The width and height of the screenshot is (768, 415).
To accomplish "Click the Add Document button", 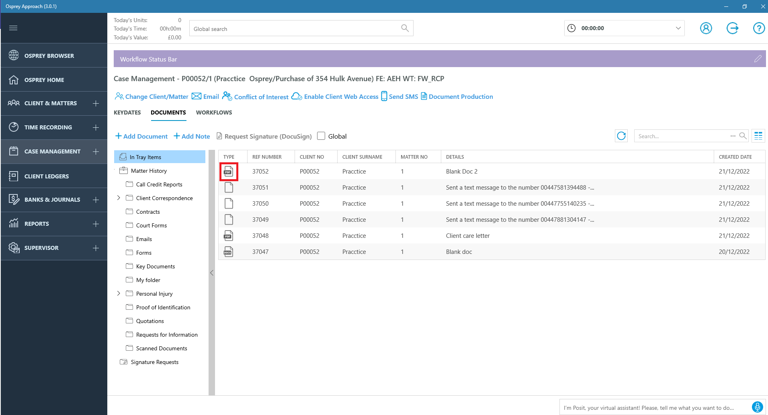I will coord(141,136).
